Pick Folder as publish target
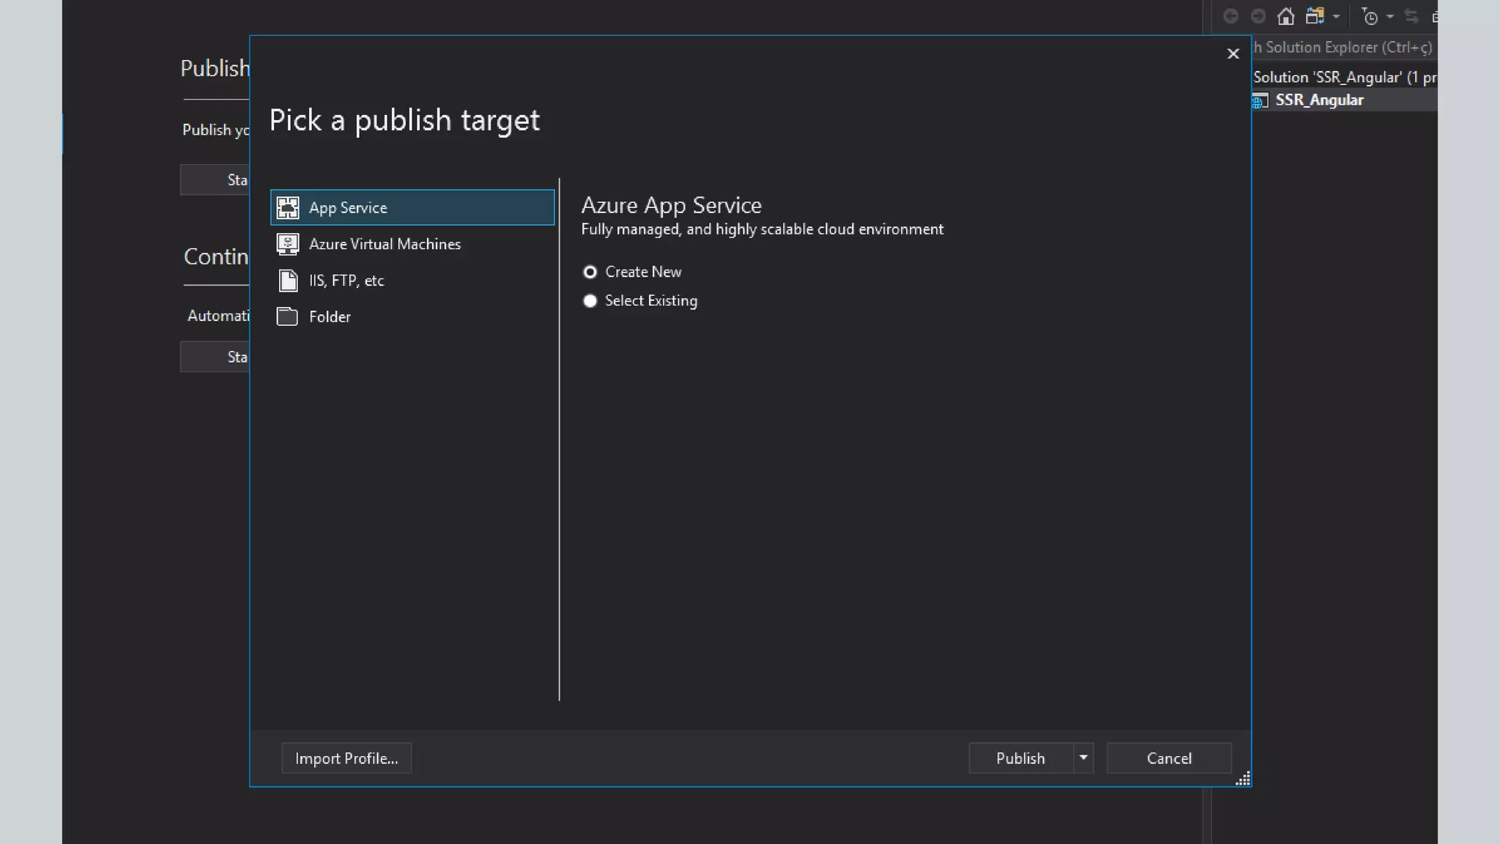 (x=412, y=316)
